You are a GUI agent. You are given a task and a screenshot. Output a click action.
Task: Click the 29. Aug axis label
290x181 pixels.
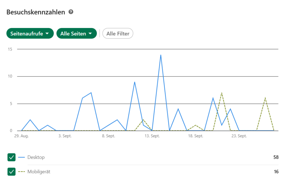(x=22, y=136)
